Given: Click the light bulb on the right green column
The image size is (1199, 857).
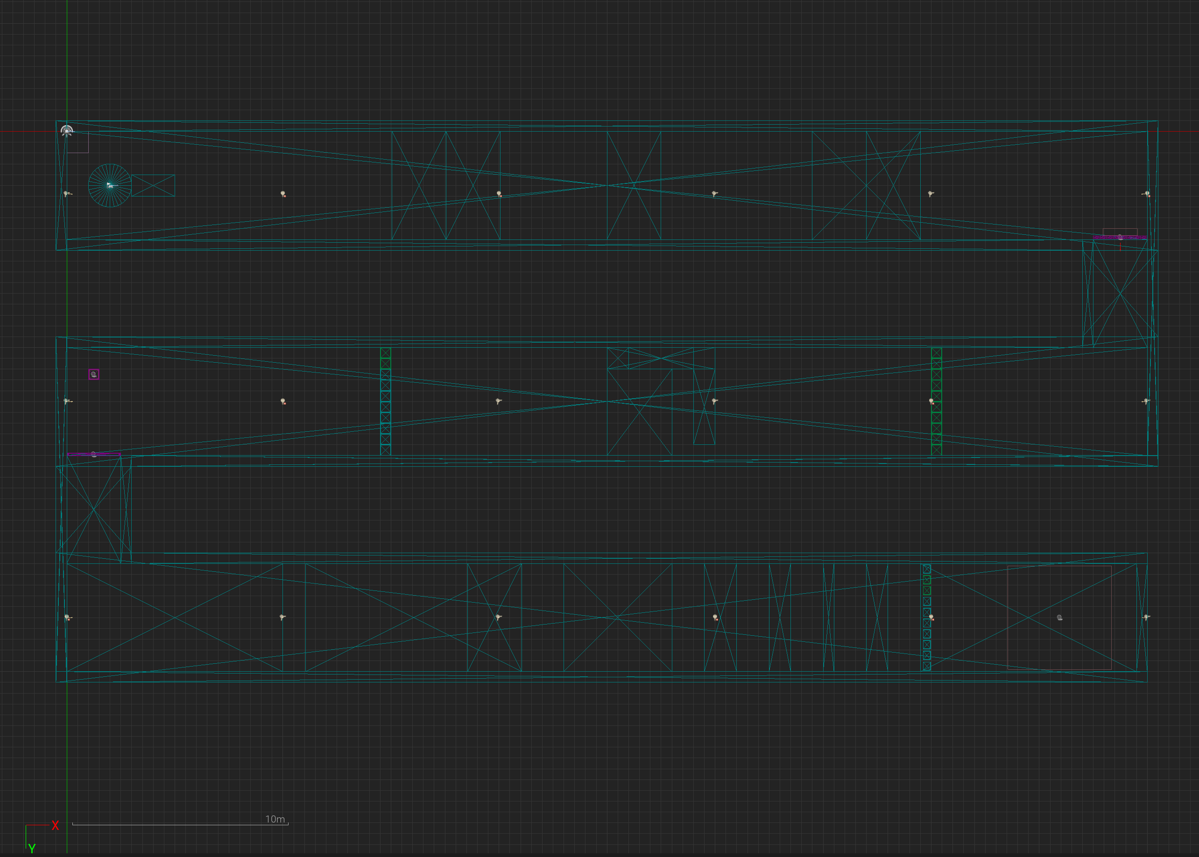Looking at the screenshot, I should [x=931, y=401].
